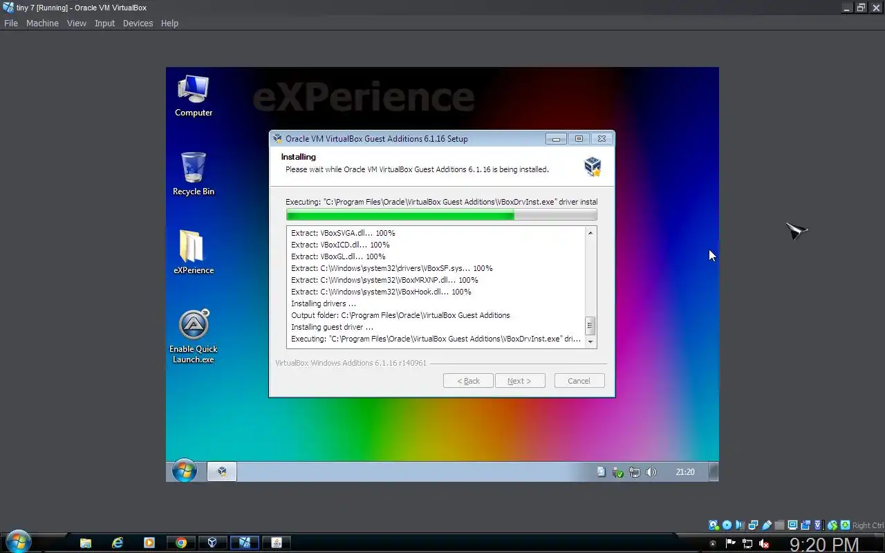Click the VirtualBox recording indicator
The image size is (885, 553).
[806, 525]
